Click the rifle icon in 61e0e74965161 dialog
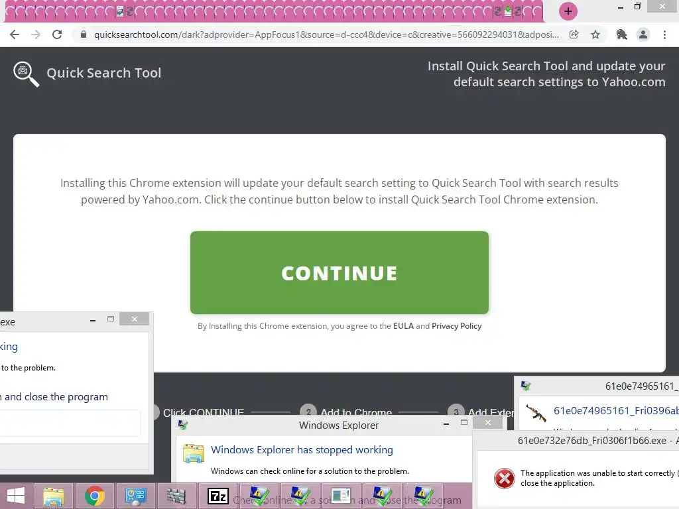Screen dimensions: 679x509 click(x=536, y=414)
